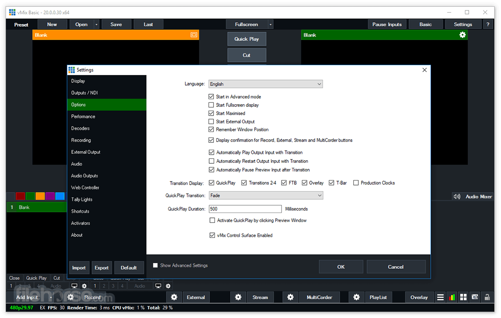Click the Pause Inputs button
The height and width of the screenshot is (318, 501).
coord(387,24)
